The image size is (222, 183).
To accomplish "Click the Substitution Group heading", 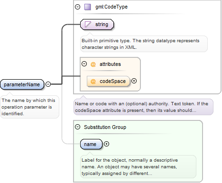I will tap(105, 127).
